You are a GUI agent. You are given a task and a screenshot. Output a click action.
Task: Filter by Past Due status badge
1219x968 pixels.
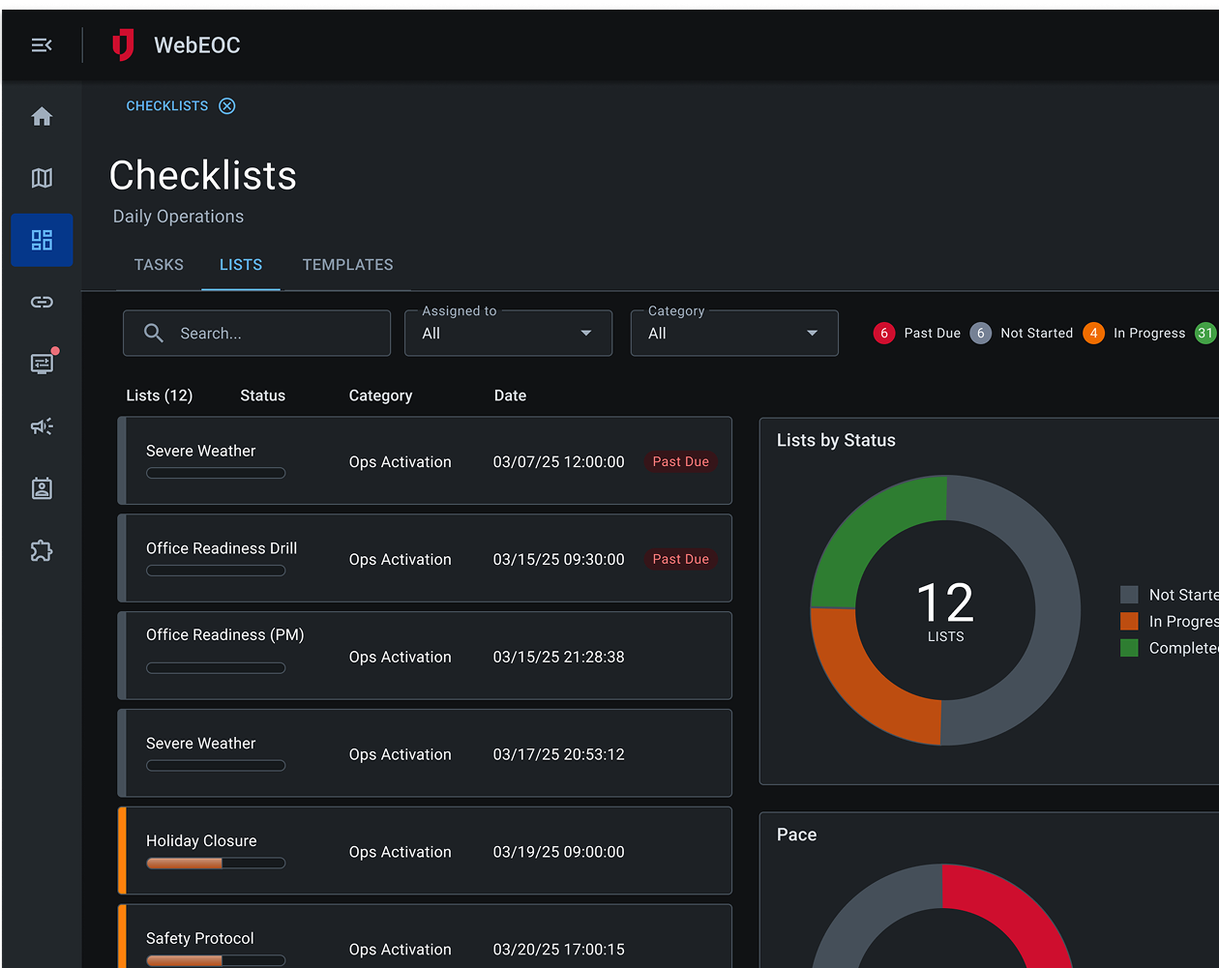point(916,334)
